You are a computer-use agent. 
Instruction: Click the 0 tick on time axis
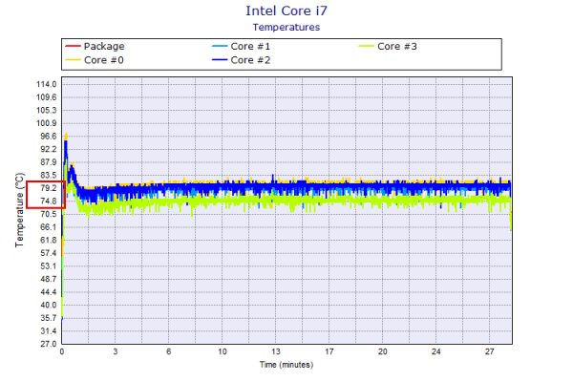pos(62,351)
